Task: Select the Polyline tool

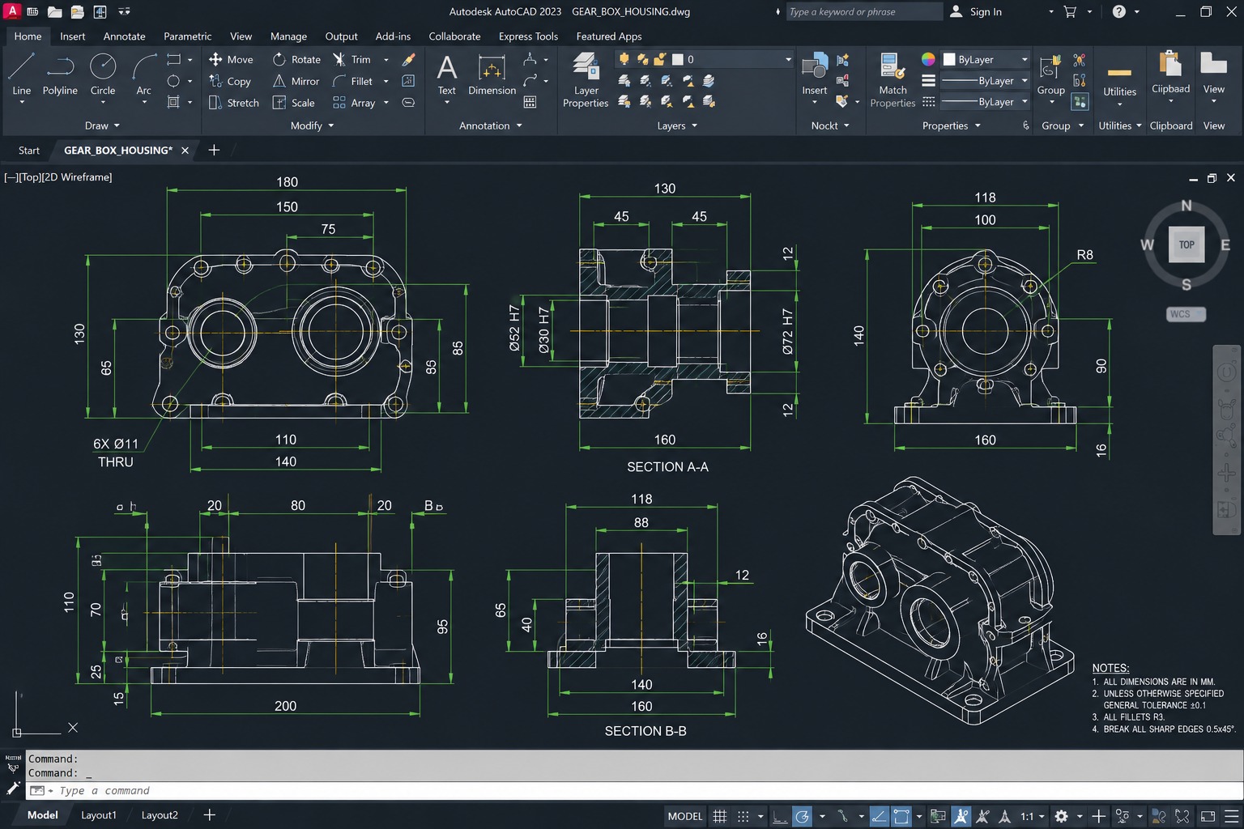Action: [x=60, y=74]
